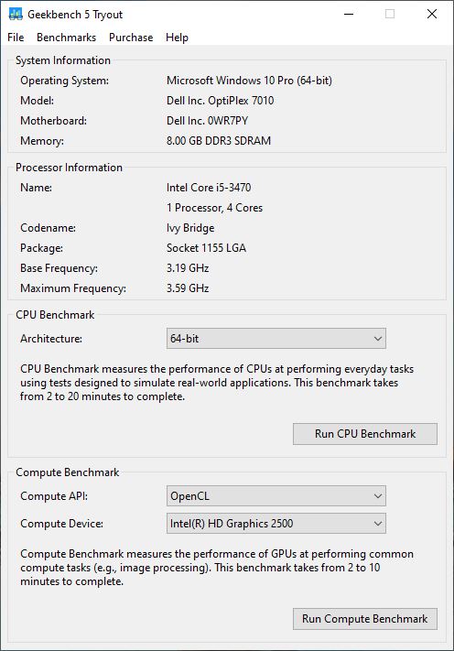Viewport: 454px width, 651px height.
Task: Select codename value 'Ivy Bridge'
Action: [x=190, y=228]
